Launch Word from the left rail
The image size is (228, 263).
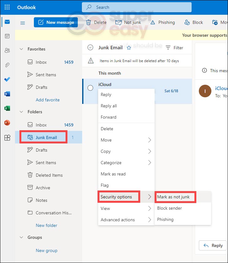point(7,94)
